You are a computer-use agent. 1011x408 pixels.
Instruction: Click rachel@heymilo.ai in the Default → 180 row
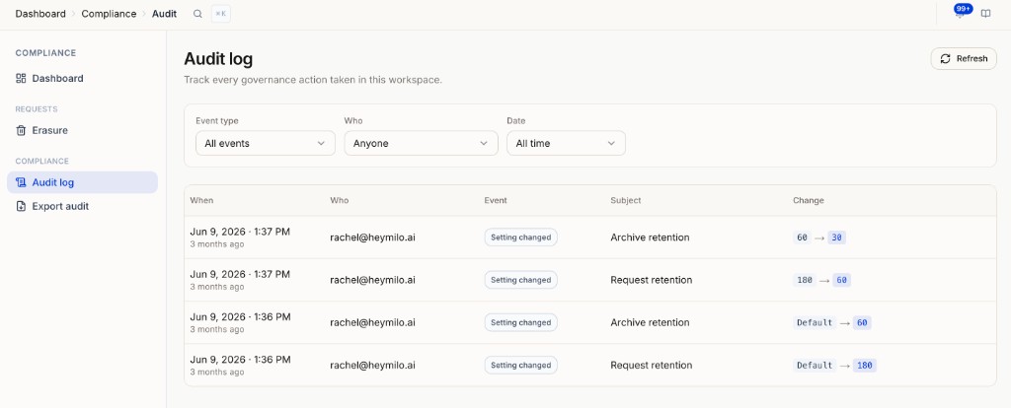372,365
